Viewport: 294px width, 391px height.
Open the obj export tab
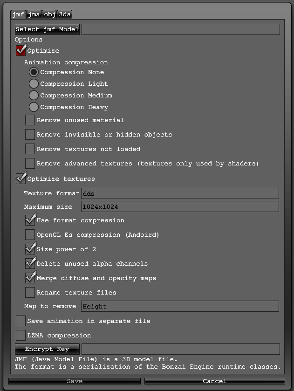(49, 14)
